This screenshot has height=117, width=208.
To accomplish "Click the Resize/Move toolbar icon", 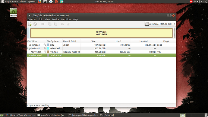I will pyautogui.click(x=43, y=24).
